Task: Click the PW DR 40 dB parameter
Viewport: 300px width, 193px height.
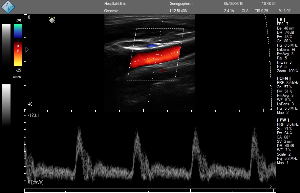Action: (x=286, y=145)
